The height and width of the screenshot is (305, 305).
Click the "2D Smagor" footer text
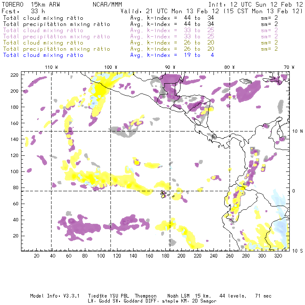(x=204, y=301)
